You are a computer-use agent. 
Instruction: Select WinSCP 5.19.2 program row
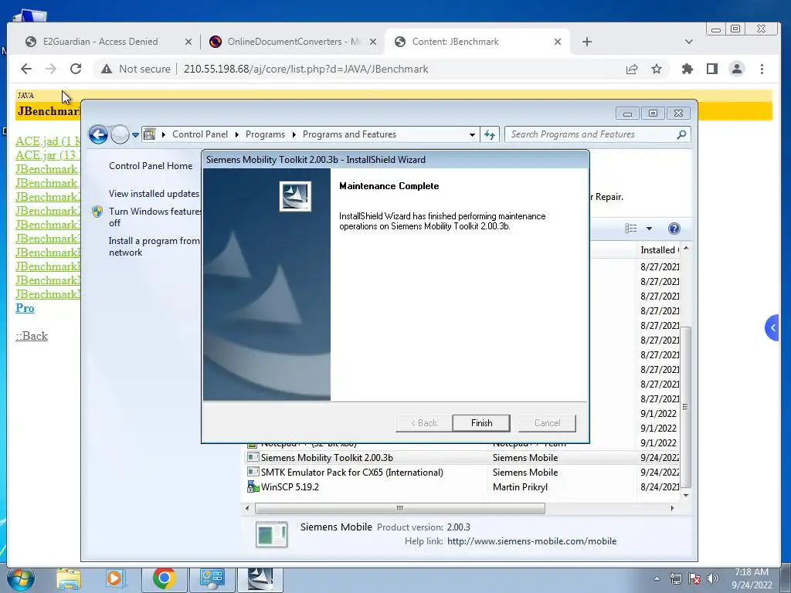(x=462, y=487)
